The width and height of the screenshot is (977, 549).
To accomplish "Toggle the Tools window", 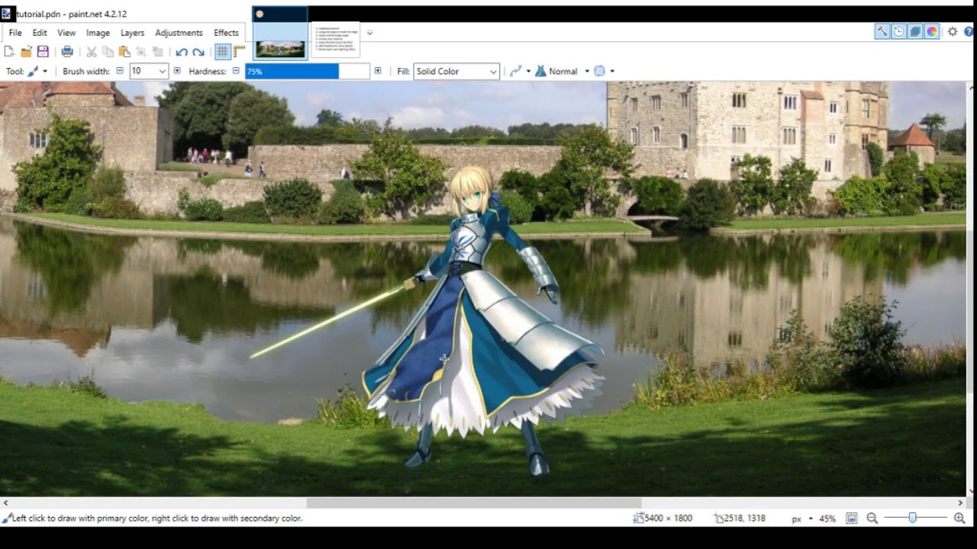I will (882, 31).
